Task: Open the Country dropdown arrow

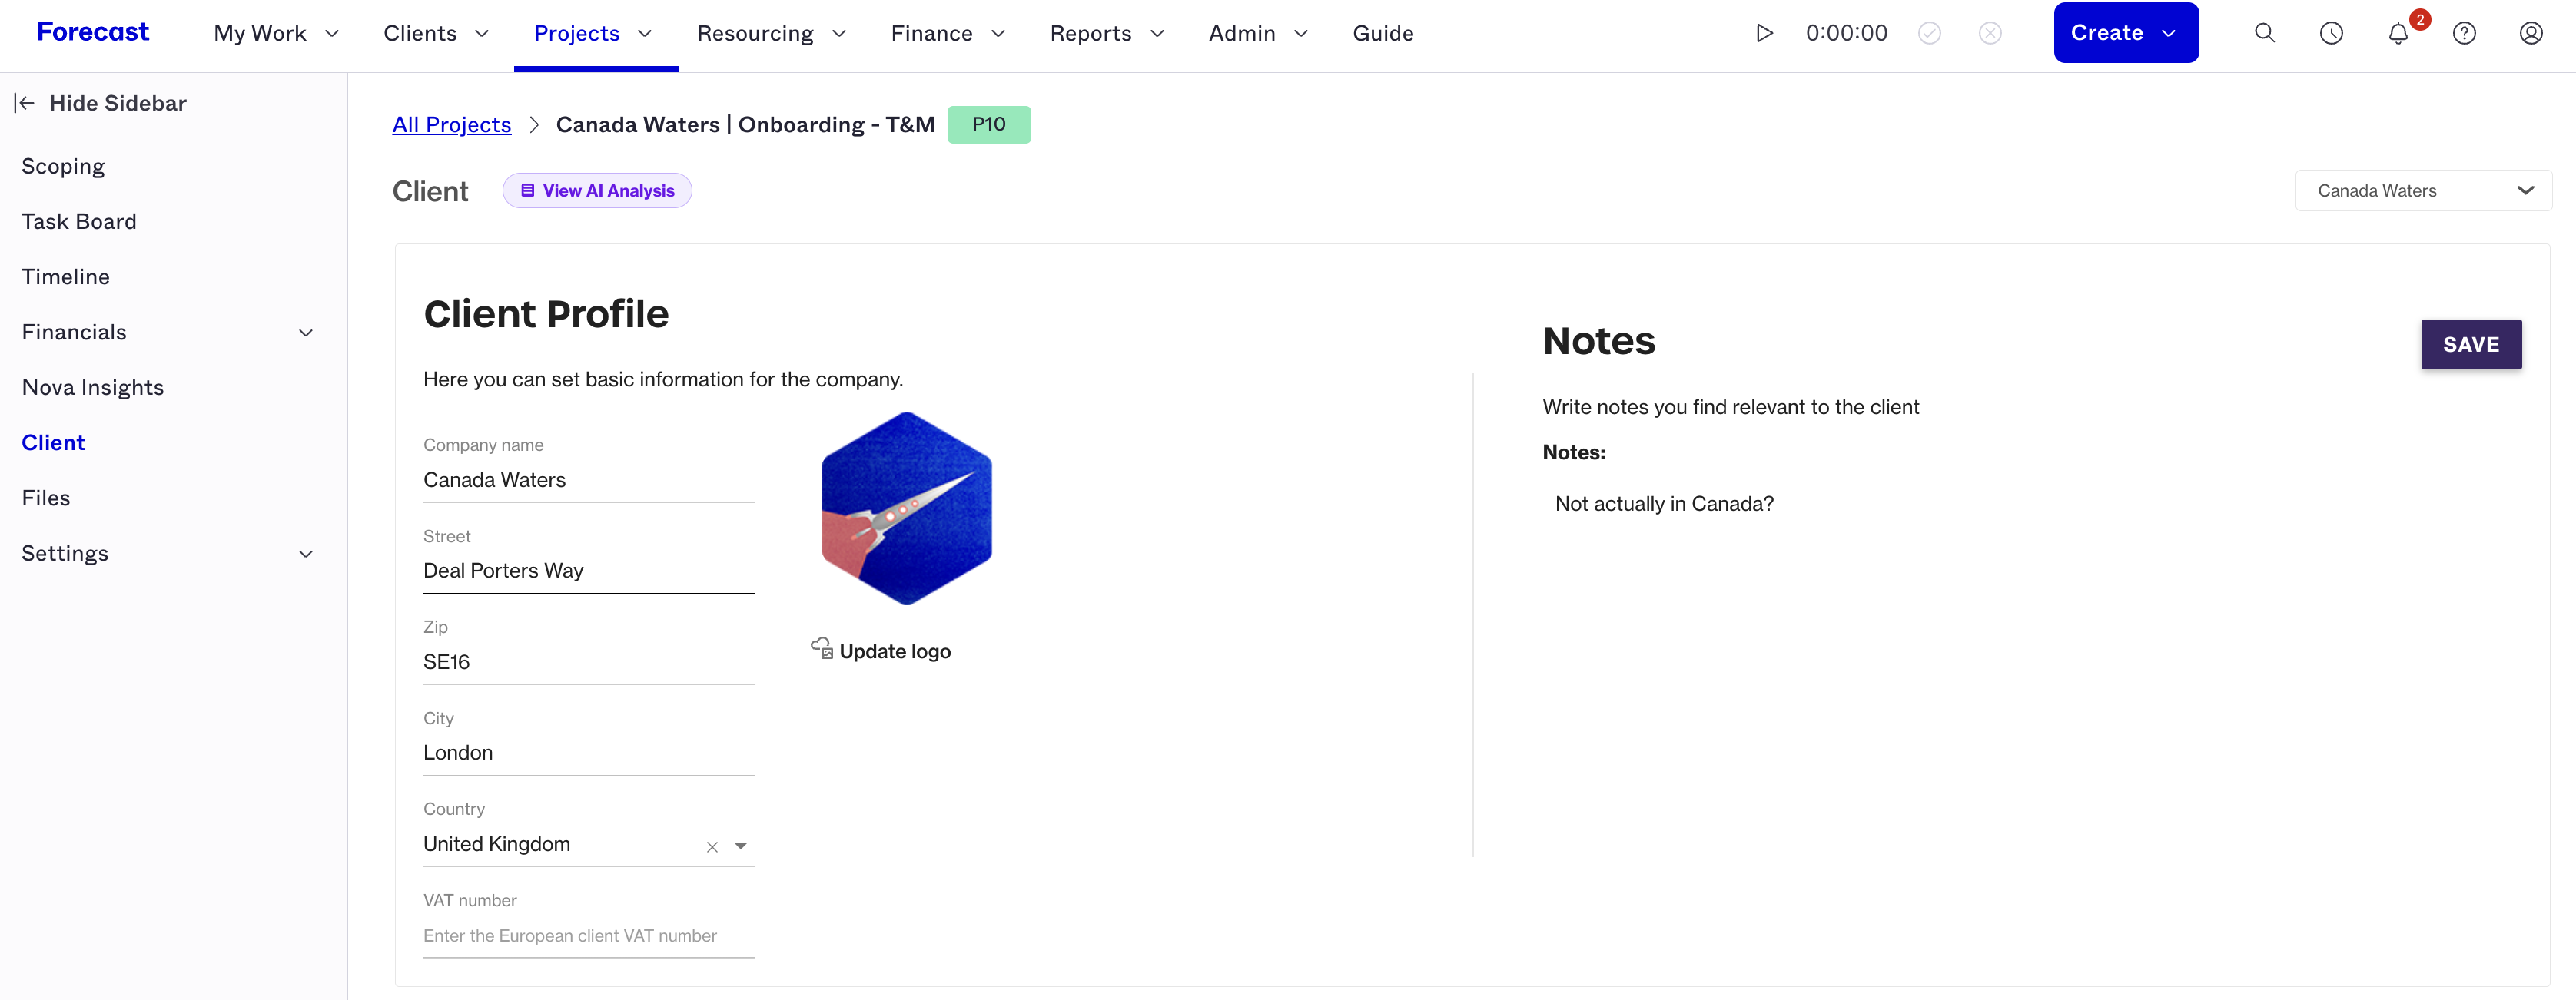Action: (741, 846)
